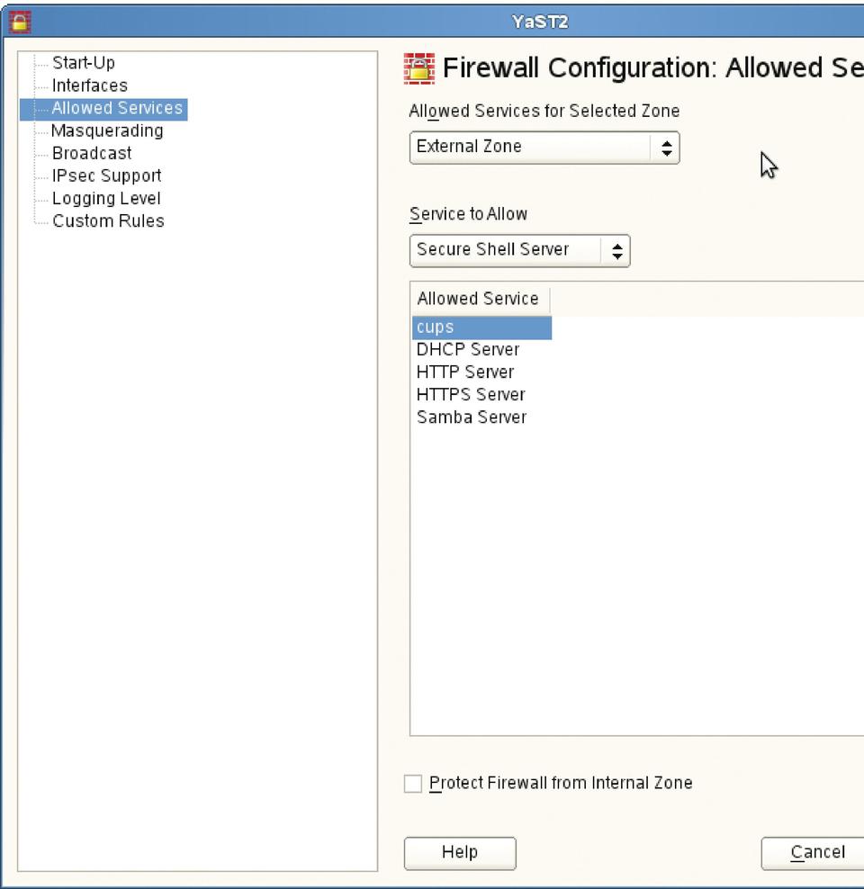Open the Interfaces section

pos(89,85)
